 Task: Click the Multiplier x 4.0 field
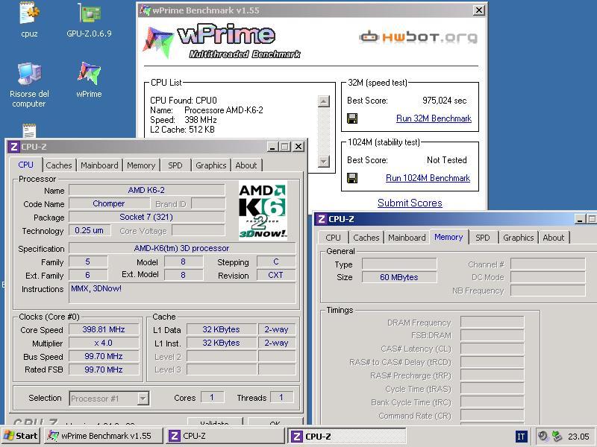[104, 343]
